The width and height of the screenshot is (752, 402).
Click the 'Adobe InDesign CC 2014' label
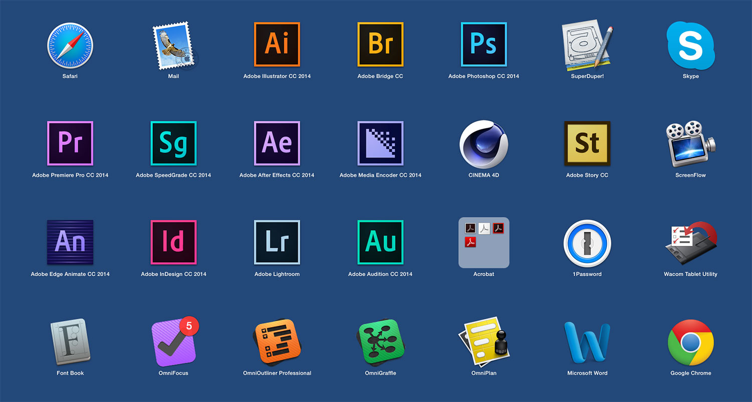173,274
